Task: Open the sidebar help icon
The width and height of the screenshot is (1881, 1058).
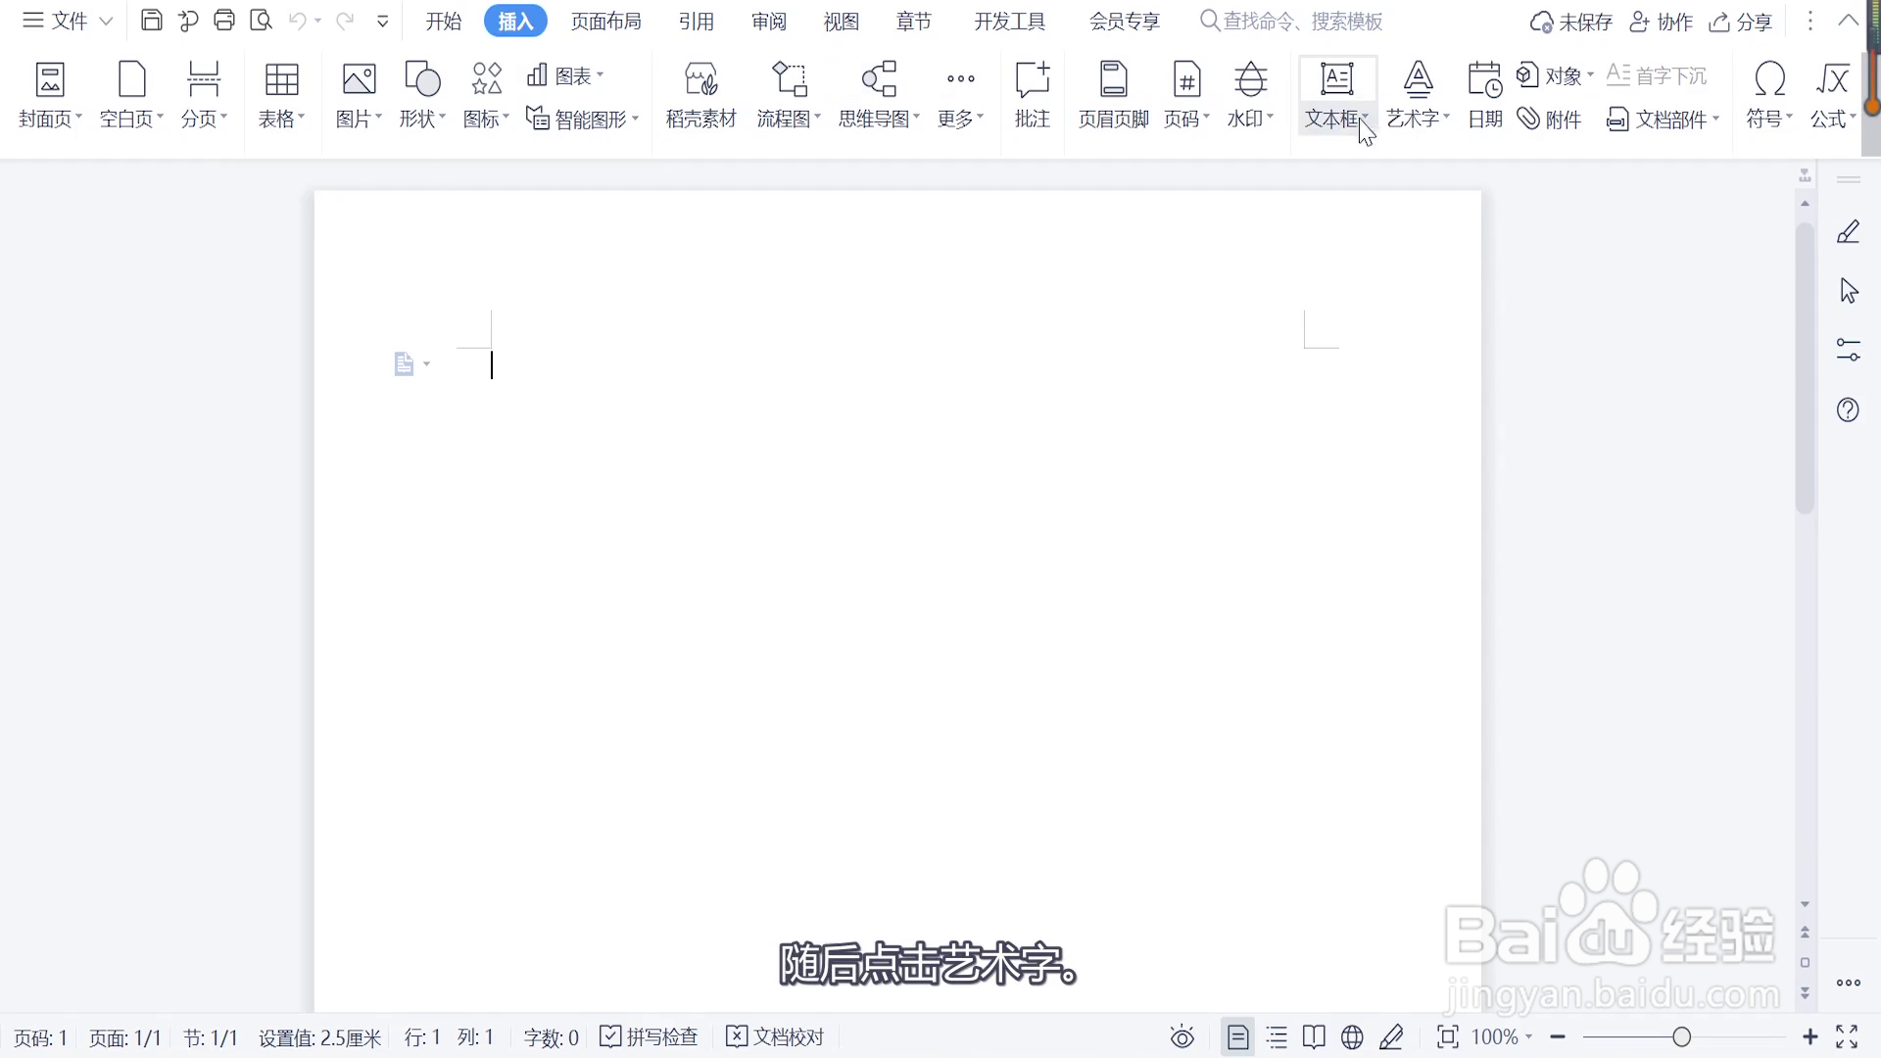Action: click(1848, 409)
